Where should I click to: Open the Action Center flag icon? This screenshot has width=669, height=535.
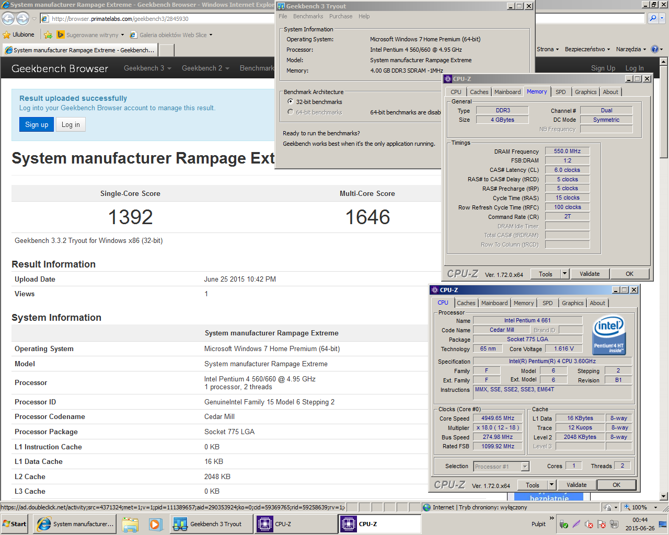(x=601, y=524)
